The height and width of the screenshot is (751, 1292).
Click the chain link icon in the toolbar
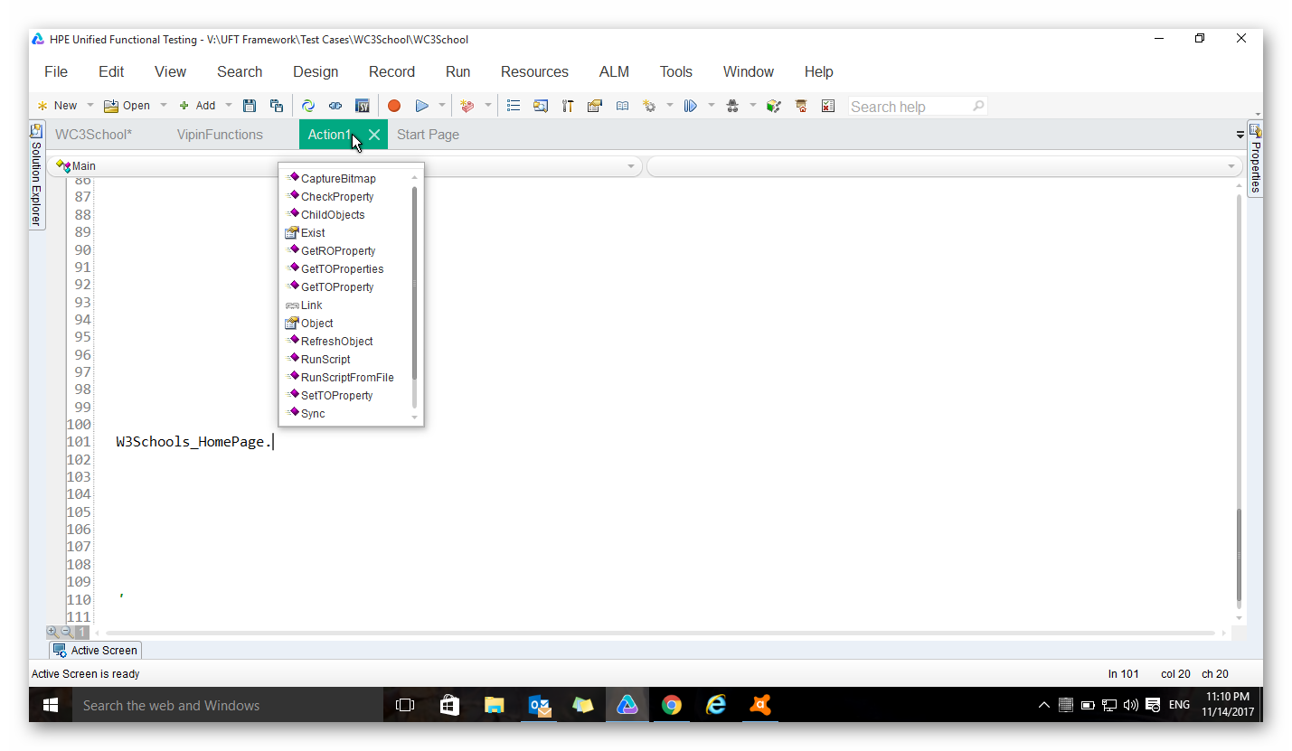pyautogui.click(x=335, y=106)
